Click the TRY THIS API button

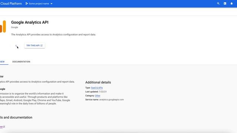click(34, 45)
